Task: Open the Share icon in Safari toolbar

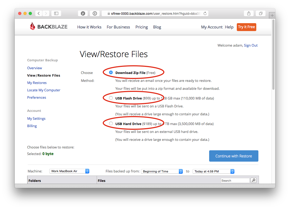Action: tap(249, 13)
